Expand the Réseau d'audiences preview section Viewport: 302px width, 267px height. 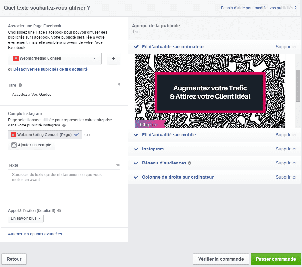164,163
